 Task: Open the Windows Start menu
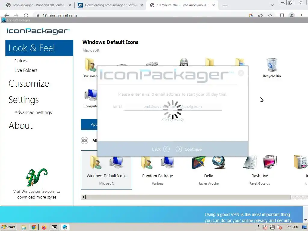tap(8, 227)
